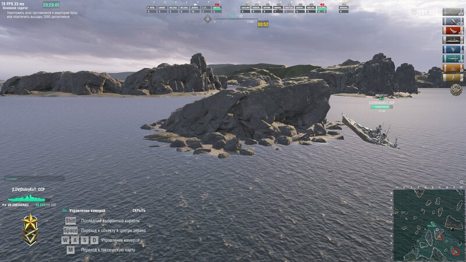The image size is (466, 262).
Task: Hide the camera control hints via СКРЫТЬ
Action: (139, 211)
